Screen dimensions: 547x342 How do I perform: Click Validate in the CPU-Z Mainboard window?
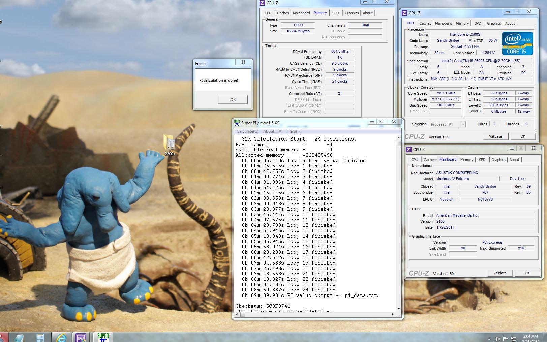pos(499,273)
